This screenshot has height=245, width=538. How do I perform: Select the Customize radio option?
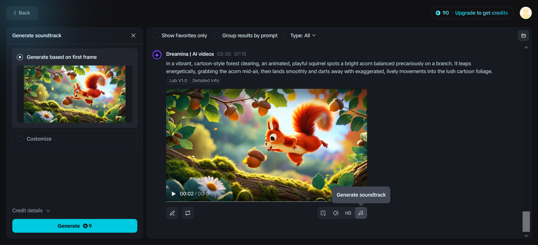[x=20, y=139]
